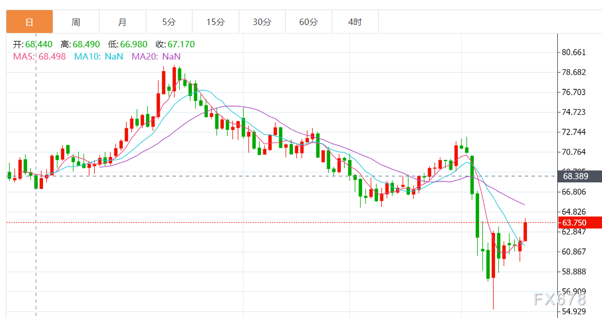Screen dimensions: 602x318
Task: Open the 月 (monthly) timeframe tab
Action: (x=122, y=22)
